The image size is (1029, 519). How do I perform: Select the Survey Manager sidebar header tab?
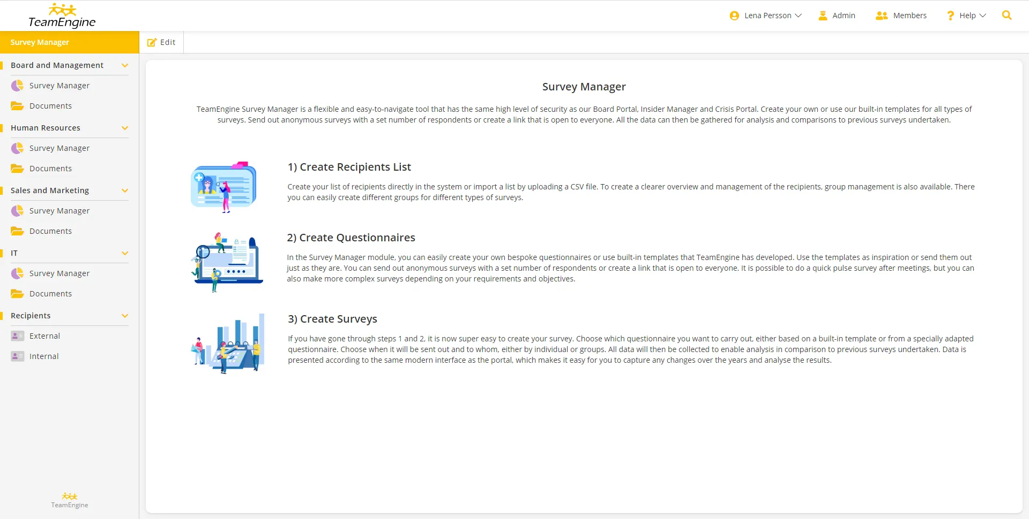[70, 42]
